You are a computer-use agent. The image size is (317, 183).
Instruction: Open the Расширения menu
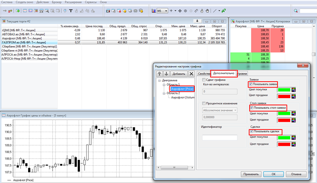[73, 2]
